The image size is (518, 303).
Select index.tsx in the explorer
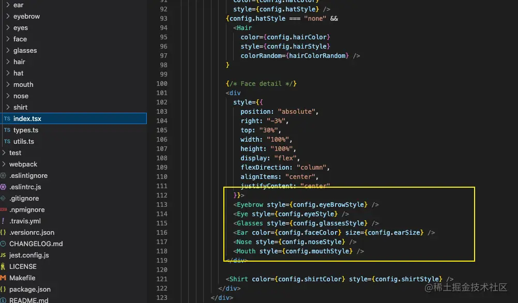[73, 118]
